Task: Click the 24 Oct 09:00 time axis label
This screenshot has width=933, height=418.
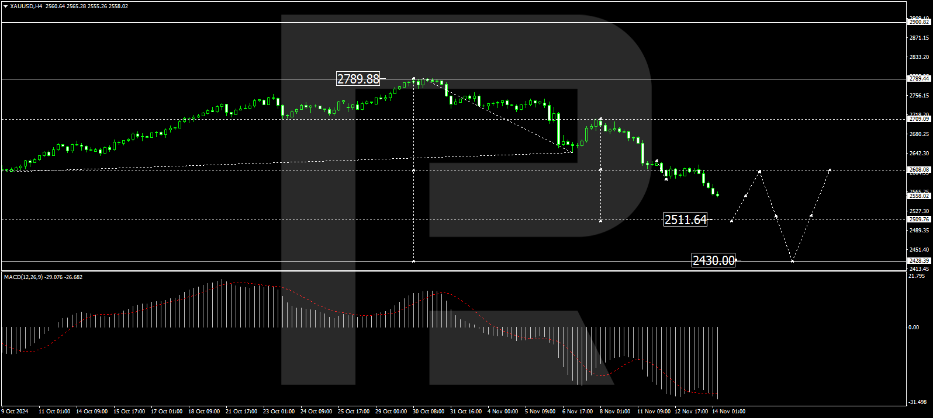Action: pos(316,412)
